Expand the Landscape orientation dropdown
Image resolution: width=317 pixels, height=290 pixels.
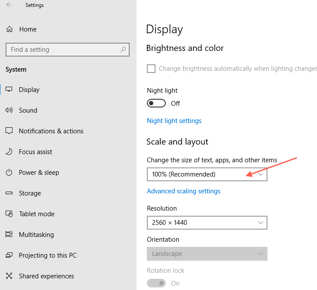coord(207,254)
